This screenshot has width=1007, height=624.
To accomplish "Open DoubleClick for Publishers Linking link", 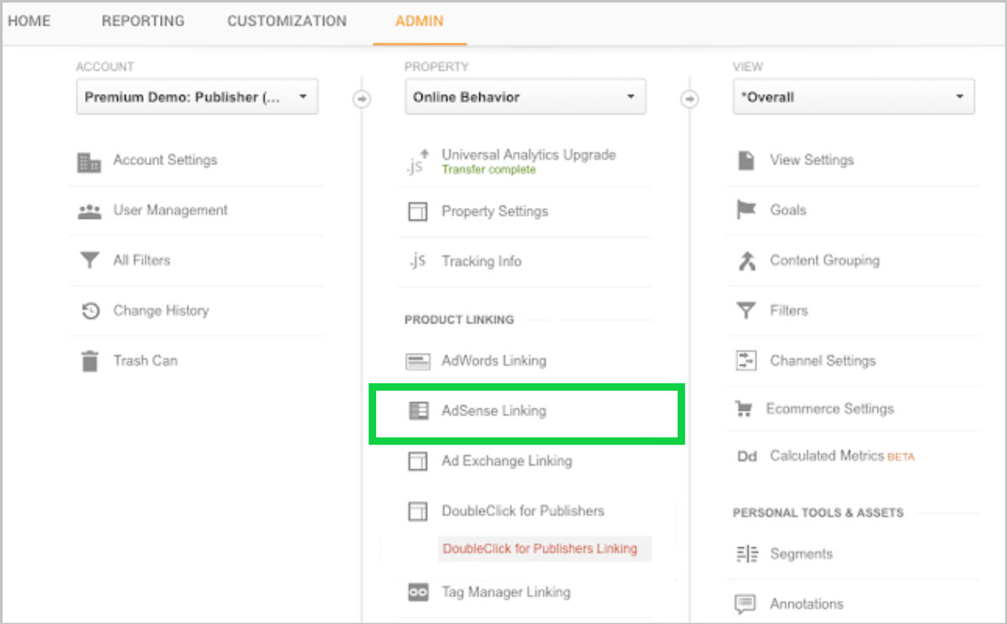I will pyautogui.click(x=540, y=549).
